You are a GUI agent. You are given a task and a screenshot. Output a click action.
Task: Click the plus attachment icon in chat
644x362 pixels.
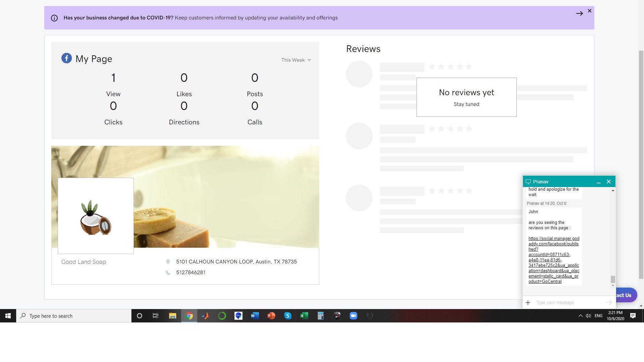point(528,303)
